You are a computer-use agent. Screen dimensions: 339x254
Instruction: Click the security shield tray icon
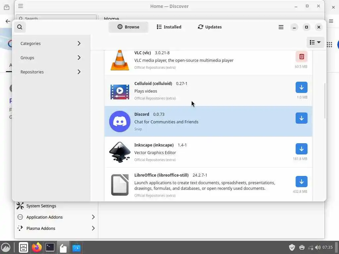coord(292,247)
